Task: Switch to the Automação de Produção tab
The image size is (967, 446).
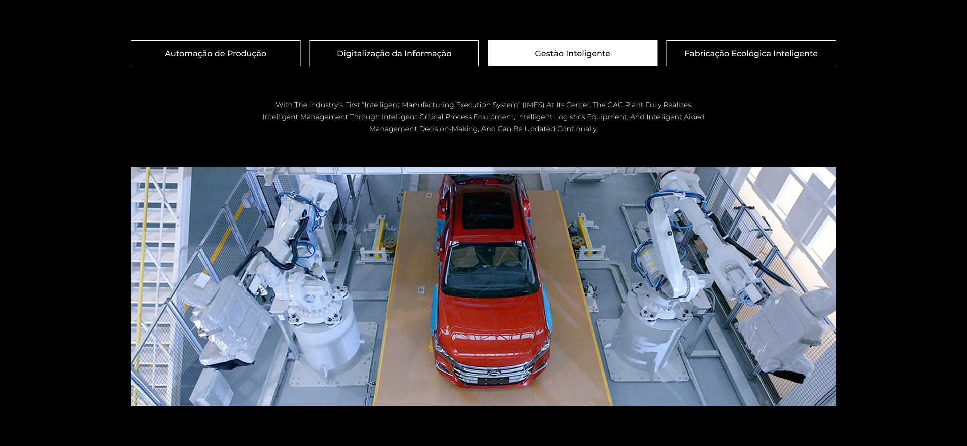Action: [216, 53]
